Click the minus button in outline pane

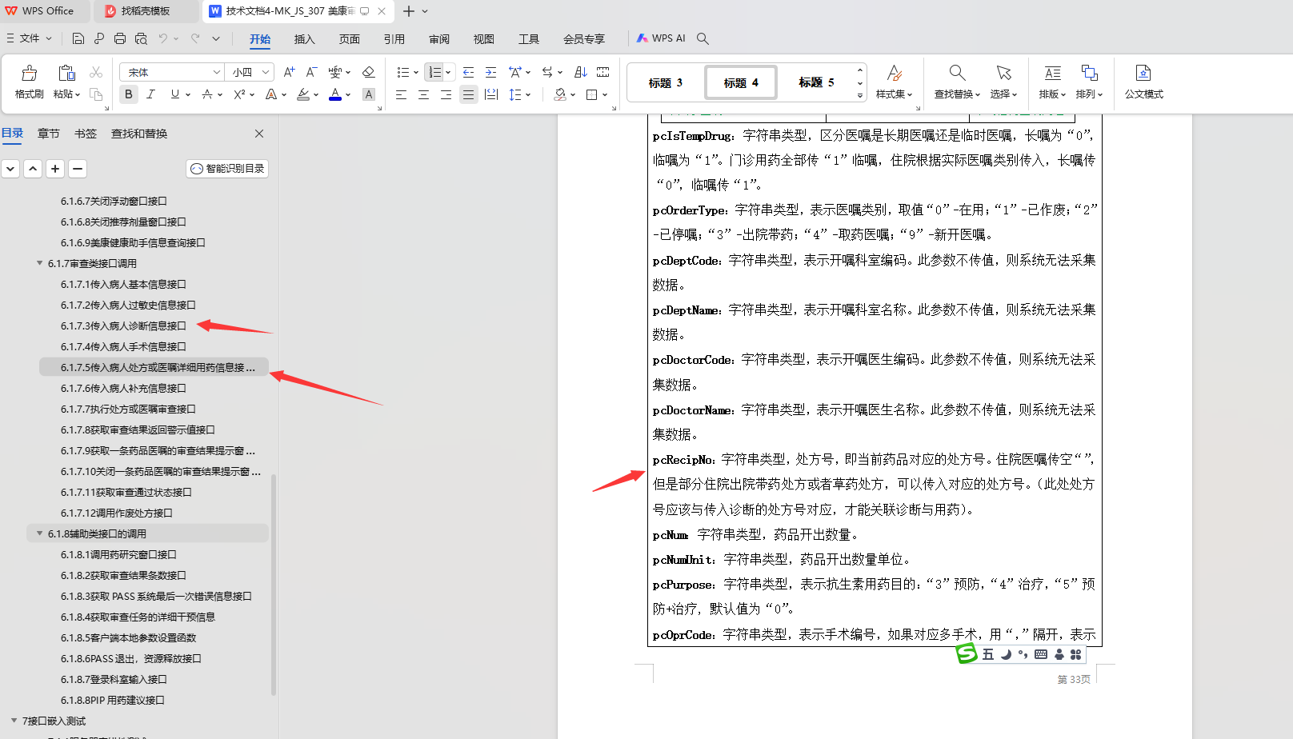pos(78,169)
